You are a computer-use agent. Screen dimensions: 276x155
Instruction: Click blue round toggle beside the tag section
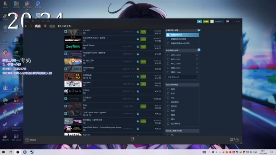point(199,50)
